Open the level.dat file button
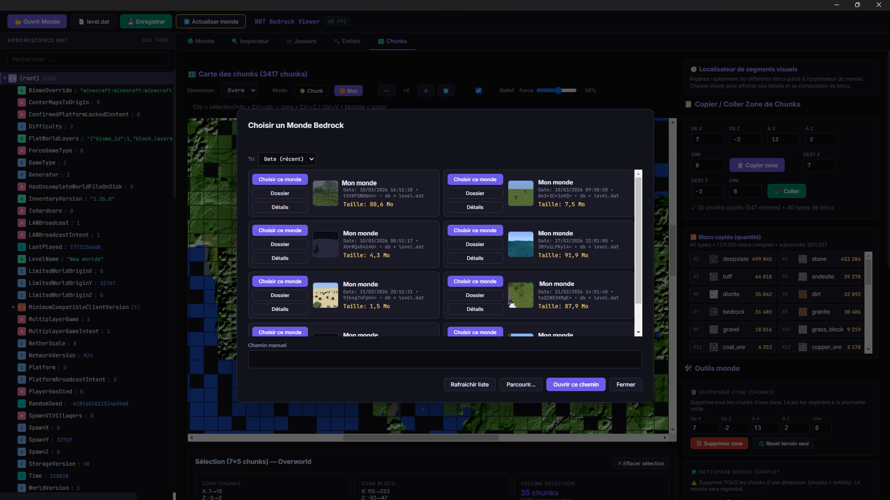Screen dimensions: 890x500 tap(94, 22)
